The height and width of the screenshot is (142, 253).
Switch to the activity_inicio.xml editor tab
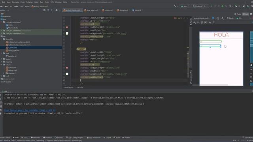click(x=73, y=10)
